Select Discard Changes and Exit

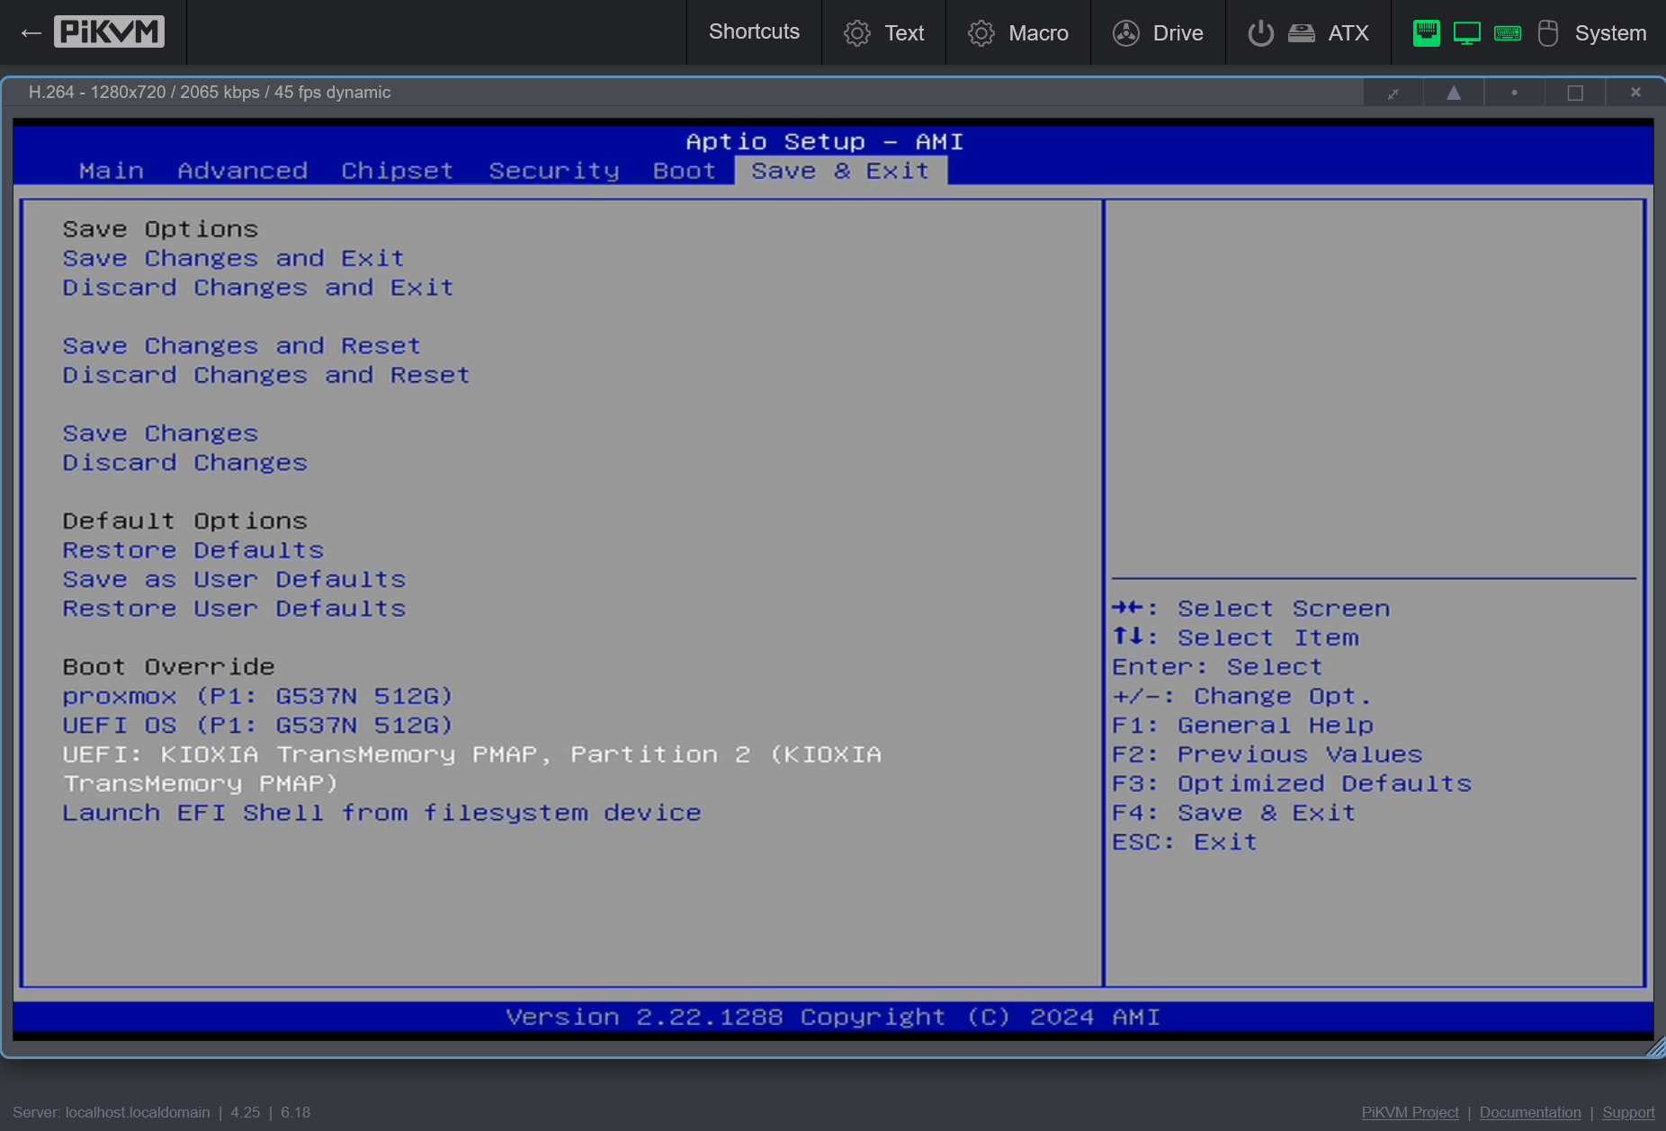[x=258, y=288]
